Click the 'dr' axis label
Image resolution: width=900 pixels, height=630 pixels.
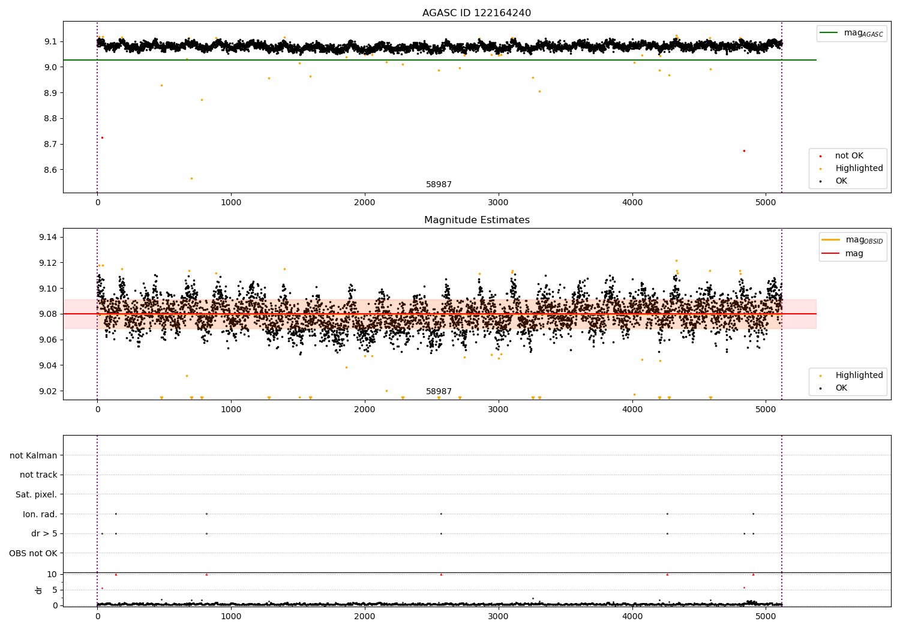(39, 590)
